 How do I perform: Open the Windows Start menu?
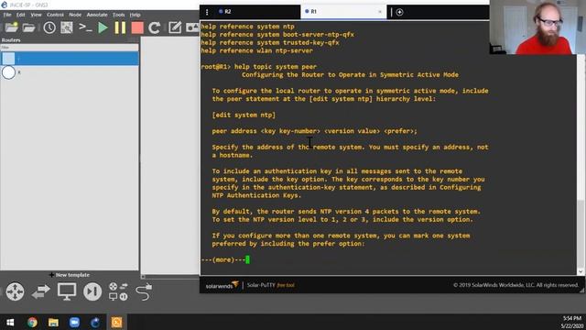point(10,322)
